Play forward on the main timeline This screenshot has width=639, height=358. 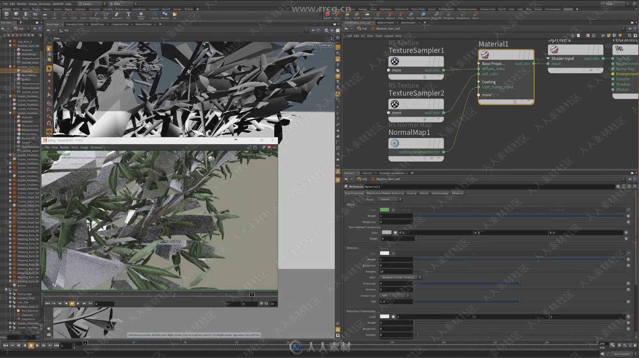[x=37, y=345]
